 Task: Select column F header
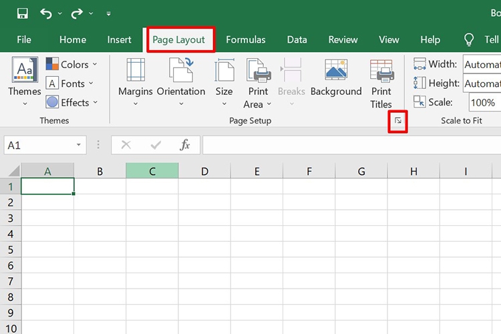309,171
